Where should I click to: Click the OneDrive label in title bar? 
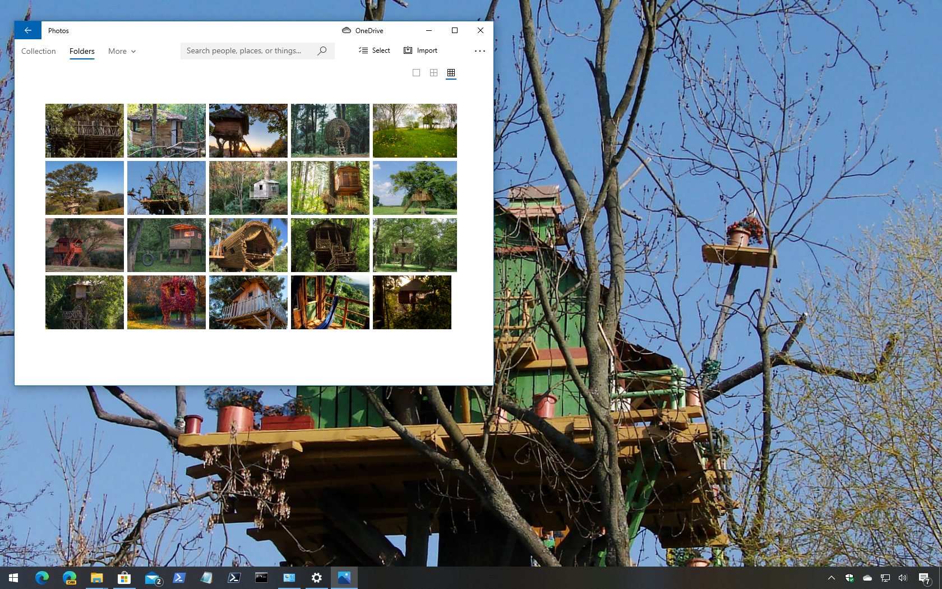point(368,30)
